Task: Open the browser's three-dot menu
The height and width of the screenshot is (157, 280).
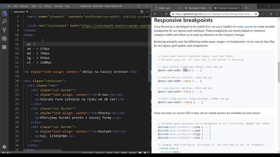Action: click(x=276, y=14)
